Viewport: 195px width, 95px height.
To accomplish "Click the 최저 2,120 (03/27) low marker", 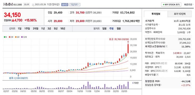I will (x=18, y=78).
